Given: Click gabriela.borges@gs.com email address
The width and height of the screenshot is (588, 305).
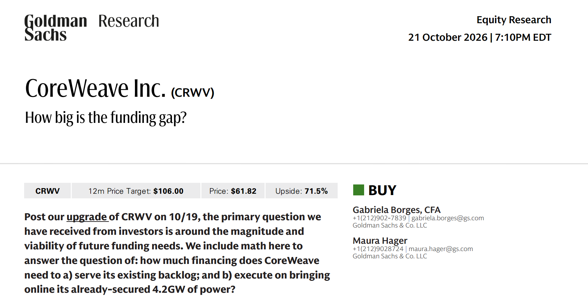Looking at the screenshot, I should (x=447, y=218).
